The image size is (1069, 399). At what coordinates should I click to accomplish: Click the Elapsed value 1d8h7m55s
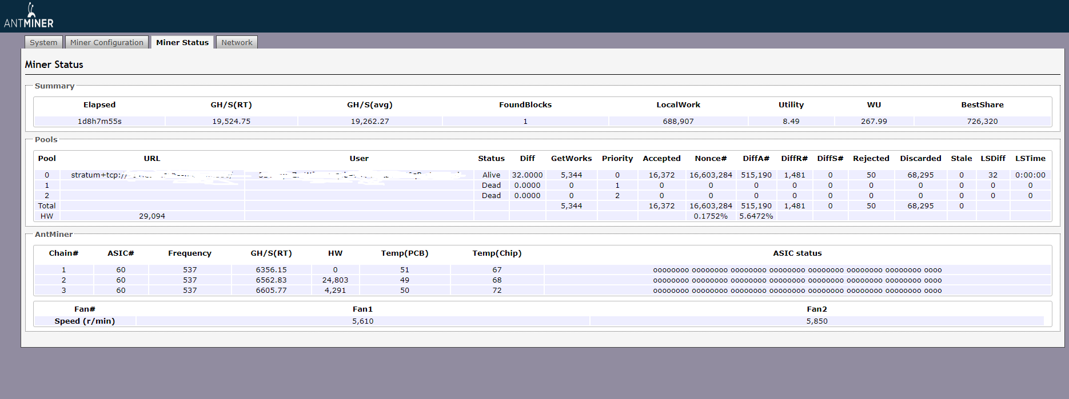99,121
